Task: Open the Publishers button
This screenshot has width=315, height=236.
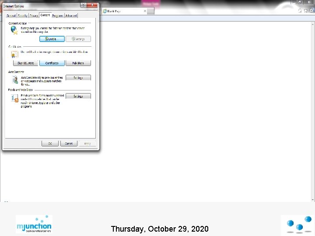Action: [78, 63]
